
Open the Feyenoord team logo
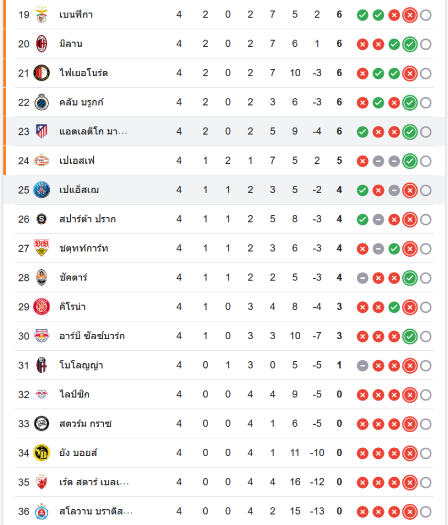point(41,73)
